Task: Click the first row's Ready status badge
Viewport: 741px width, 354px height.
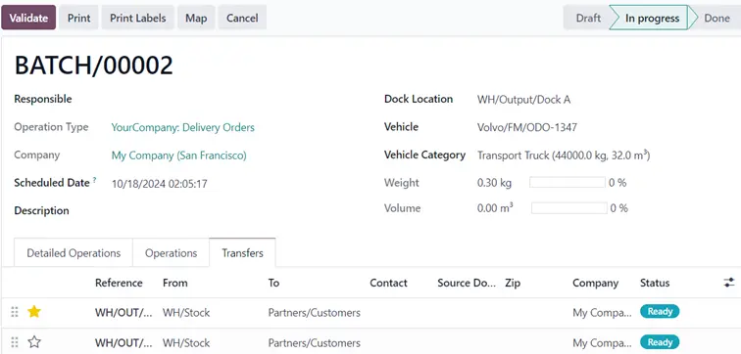Action: click(x=660, y=311)
